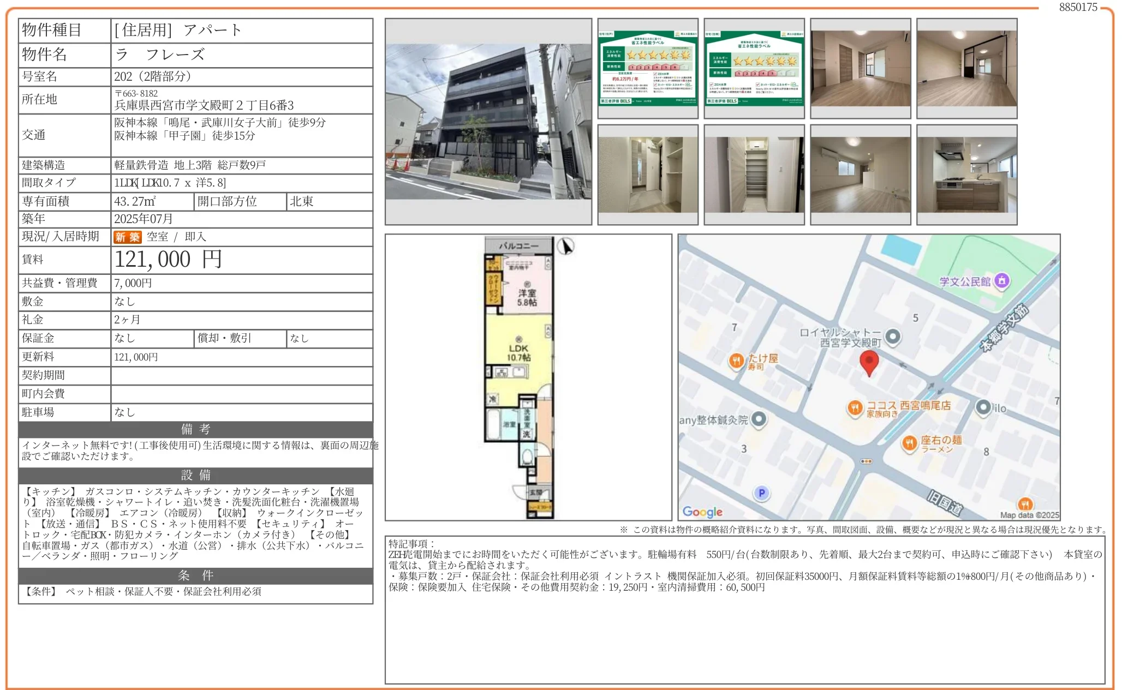Open the building exterior main photo
1122x690 pixels.
coord(488,122)
